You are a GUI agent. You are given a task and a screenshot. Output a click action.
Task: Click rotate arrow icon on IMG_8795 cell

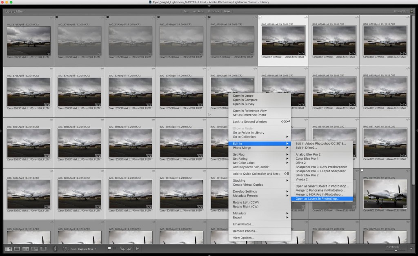[408, 17]
